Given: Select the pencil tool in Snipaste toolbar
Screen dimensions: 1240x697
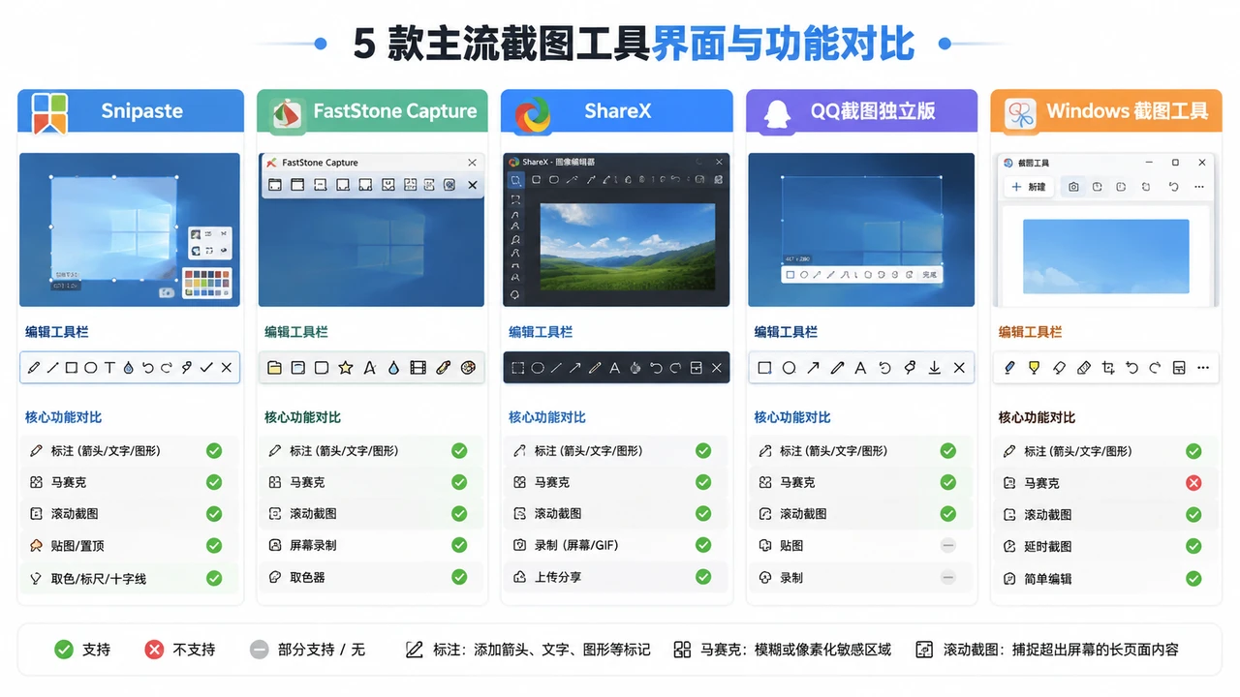Looking at the screenshot, I should click(35, 368).
